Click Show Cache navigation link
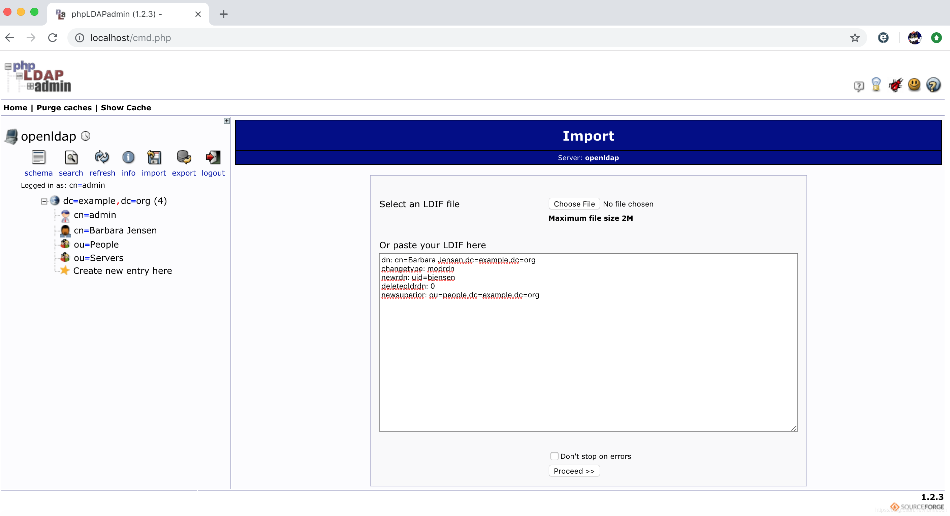The height and width of the screenshot is (516, 950). 125,107
